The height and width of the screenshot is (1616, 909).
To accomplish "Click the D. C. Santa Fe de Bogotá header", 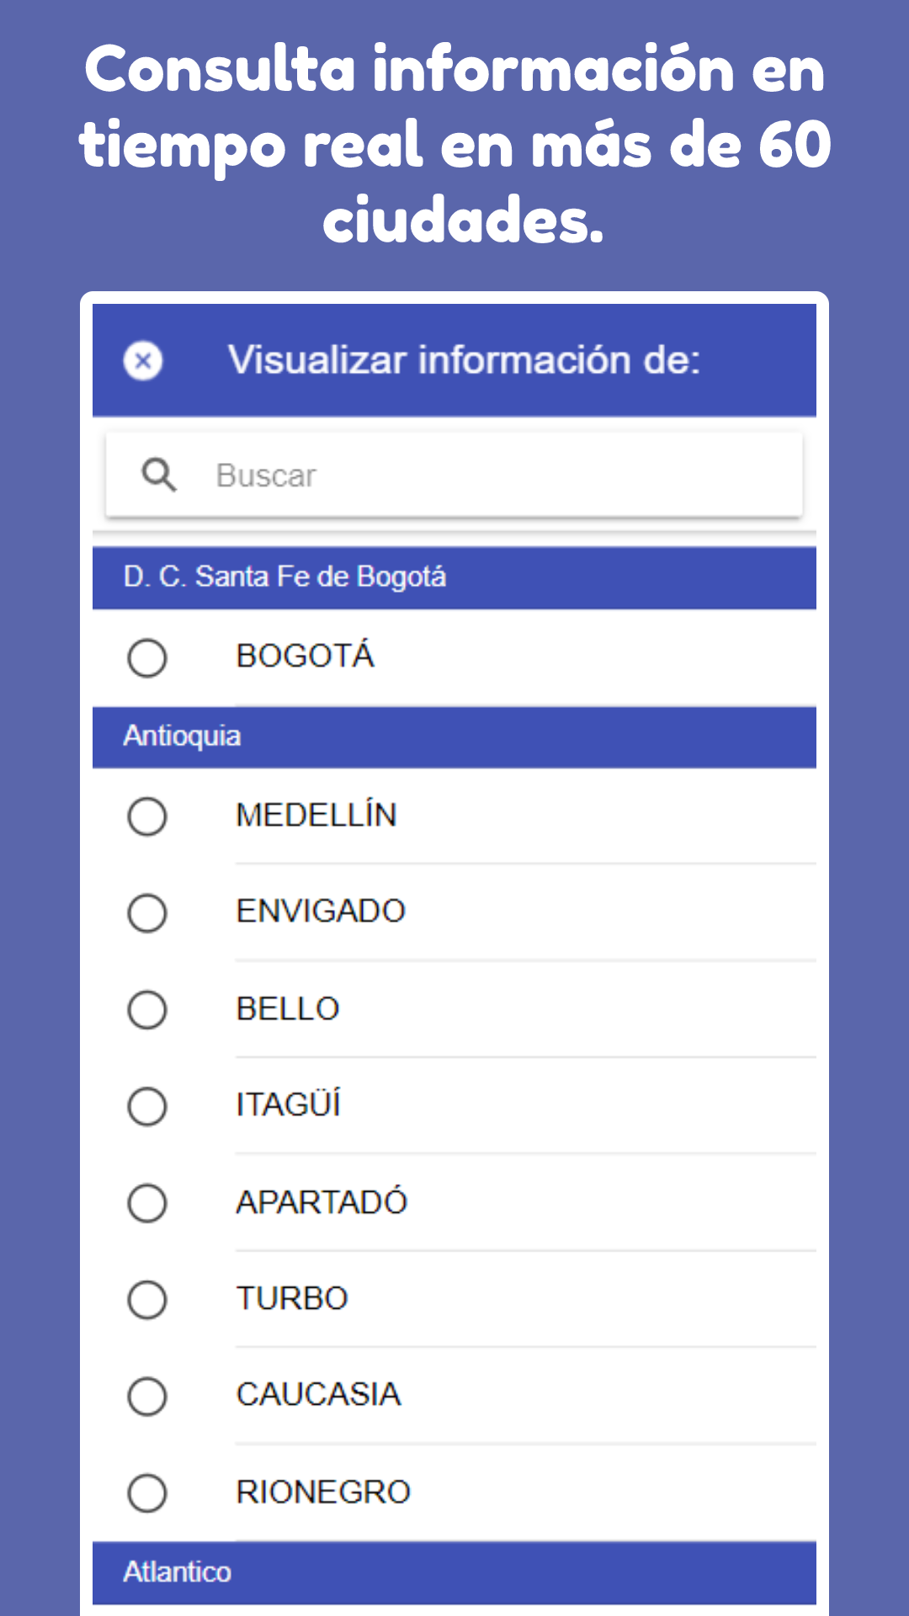I will [454, 578].
